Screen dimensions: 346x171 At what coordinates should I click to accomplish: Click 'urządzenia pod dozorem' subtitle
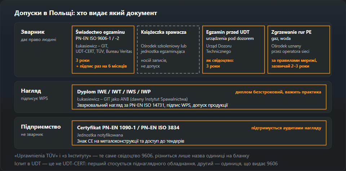pyautogui.click(x=230, y=38)
